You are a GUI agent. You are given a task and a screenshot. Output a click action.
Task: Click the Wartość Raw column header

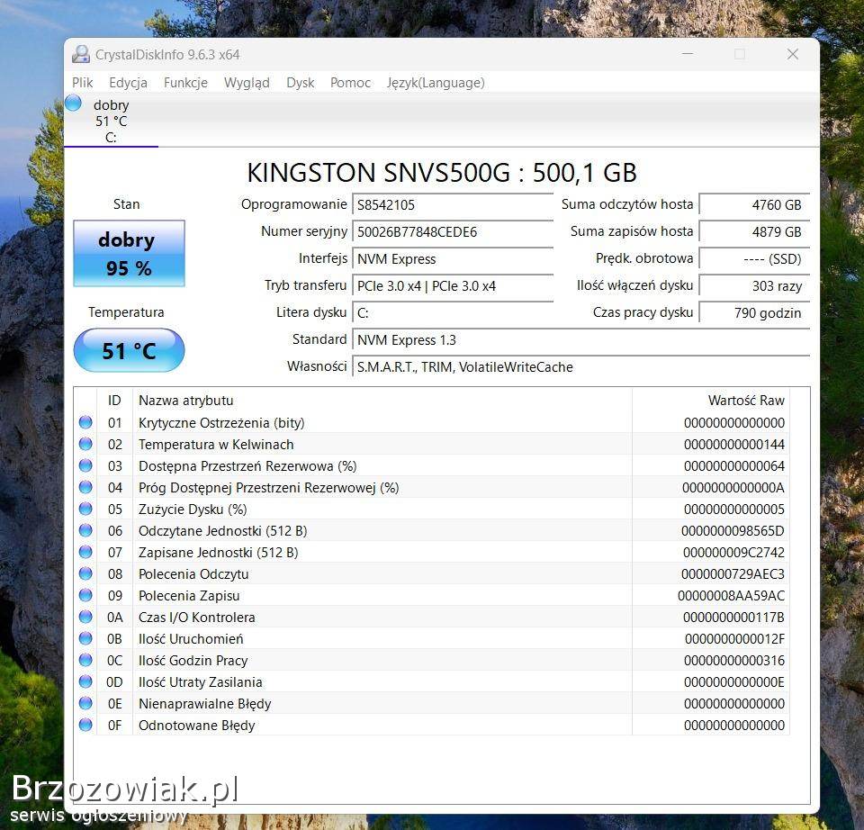click(711, 401)
